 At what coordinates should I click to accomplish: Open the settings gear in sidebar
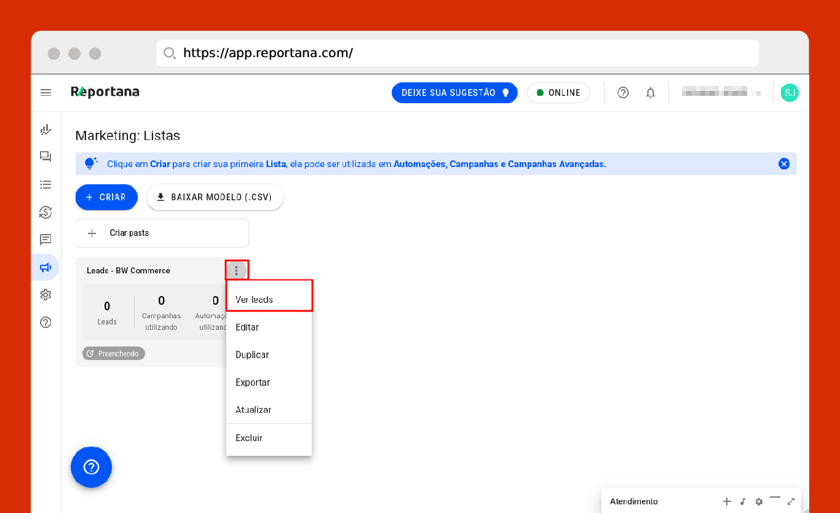(46, 295)
